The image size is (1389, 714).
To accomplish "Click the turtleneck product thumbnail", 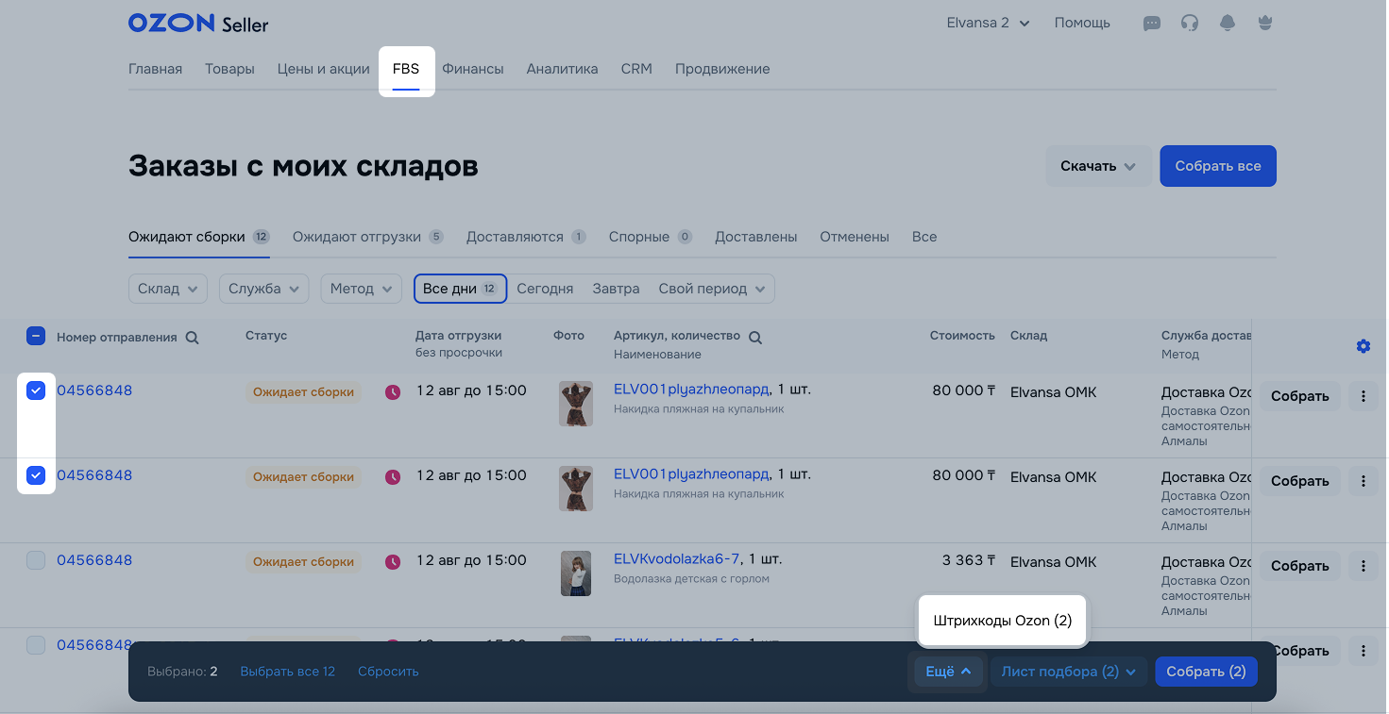I will click(576, 573).
